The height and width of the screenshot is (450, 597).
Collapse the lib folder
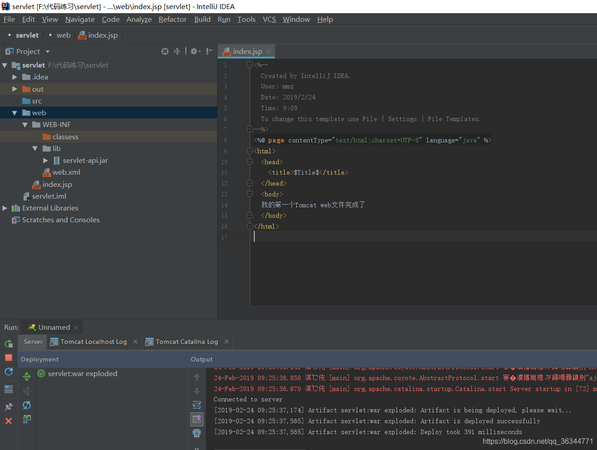click(x=35, y=148)
